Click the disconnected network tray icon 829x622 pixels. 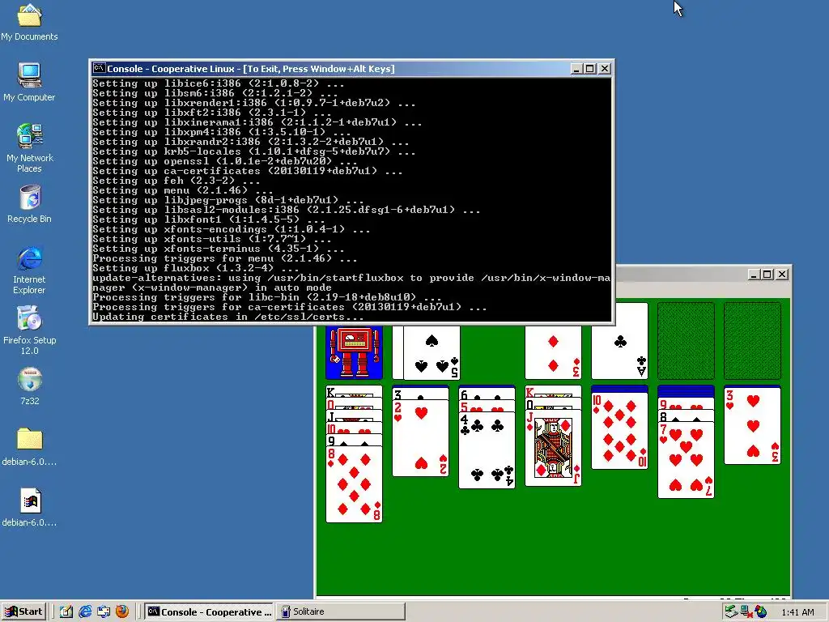(746, 611)
